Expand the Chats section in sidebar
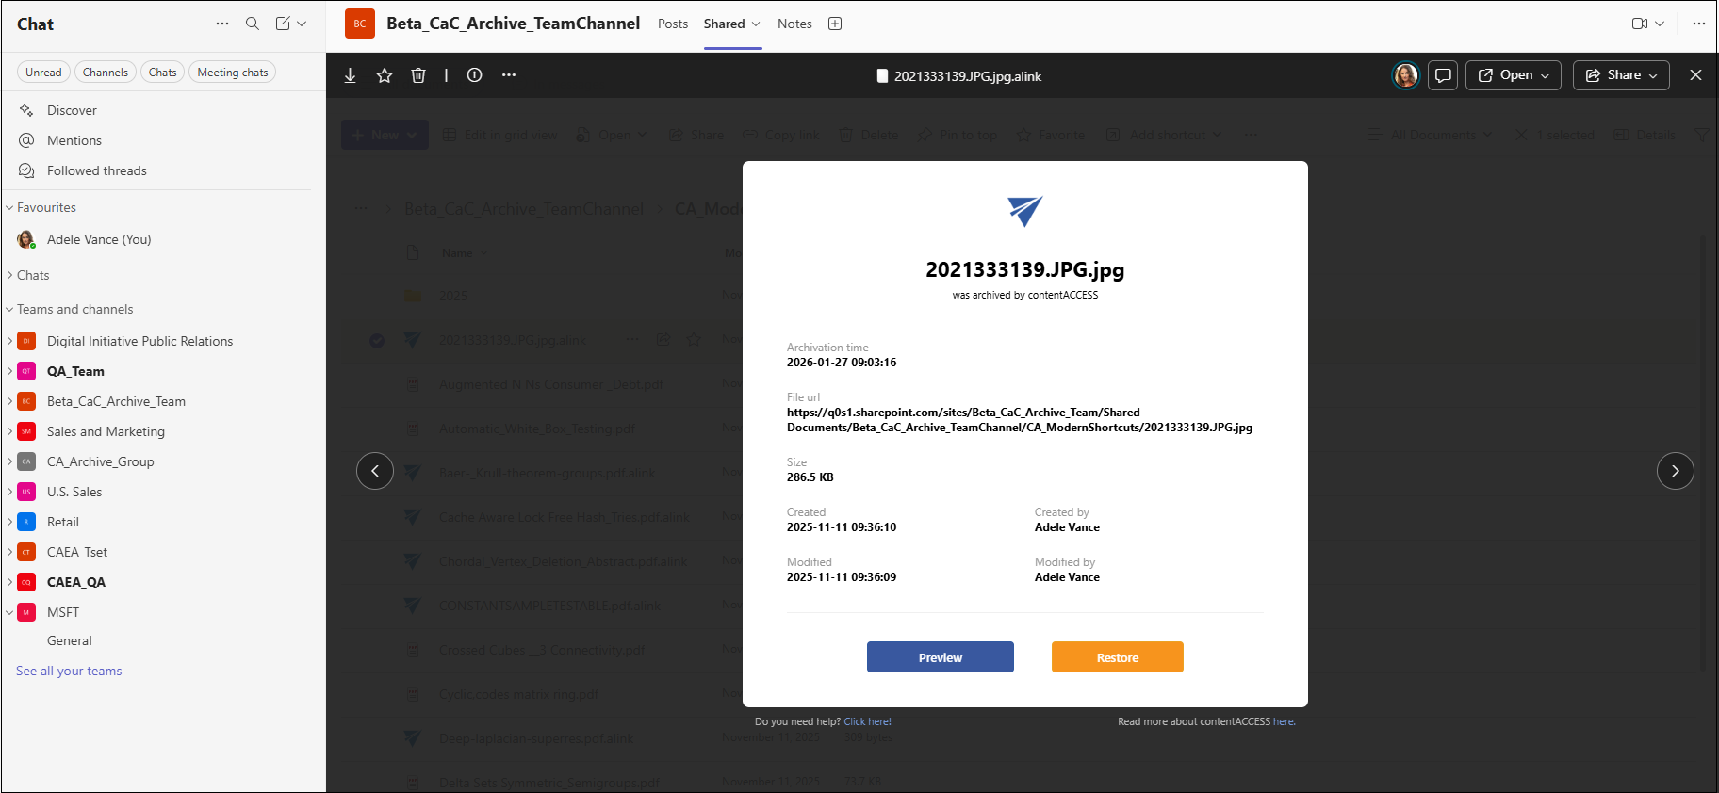Image resolution: width=1719 pixels, height=793 pixels. click(x=33, y=275)
